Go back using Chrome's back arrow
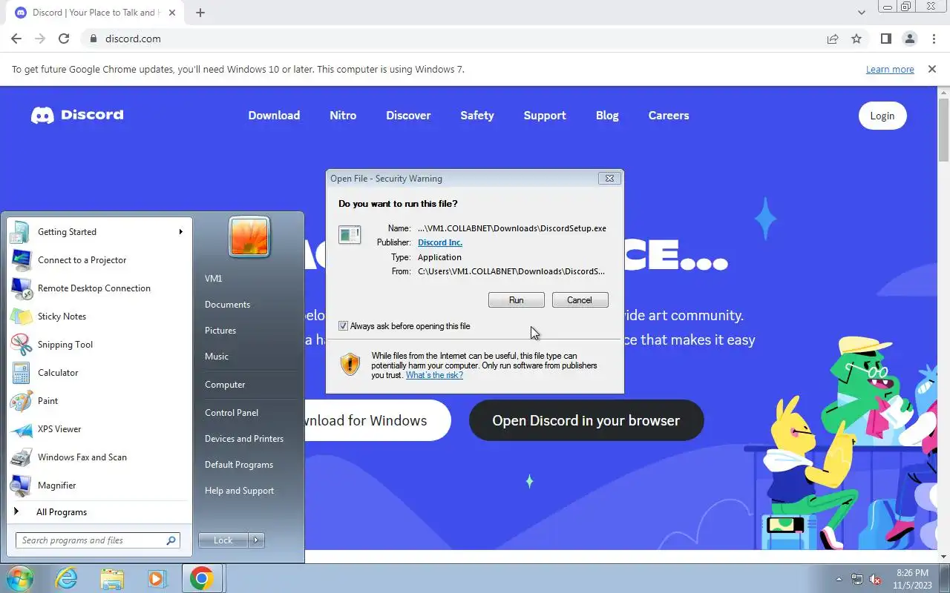Viewport: 950px width, 593px height. [16, 39]
